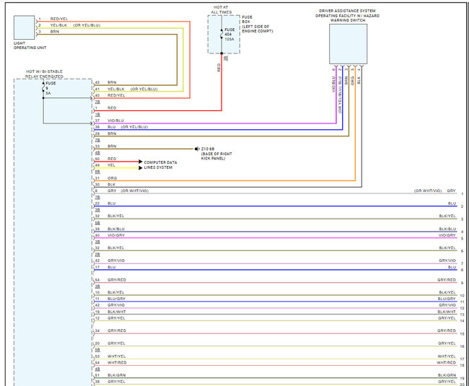
Task: Click the '(LEFT SIDE OF ENGINE COMPT)' text
Action: 258,29
